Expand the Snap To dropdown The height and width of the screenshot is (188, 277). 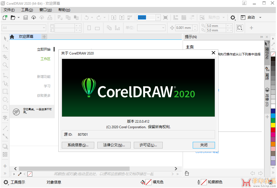click(x=224, y=18)
